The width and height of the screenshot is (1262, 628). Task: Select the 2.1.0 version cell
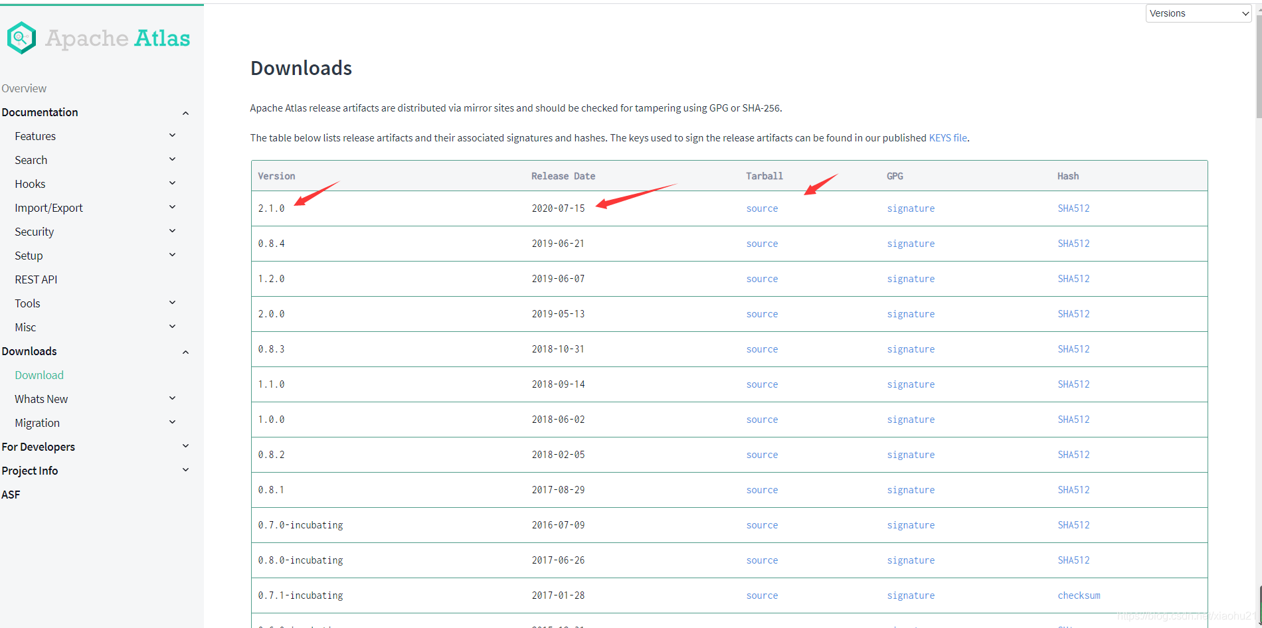coord(271,208)
